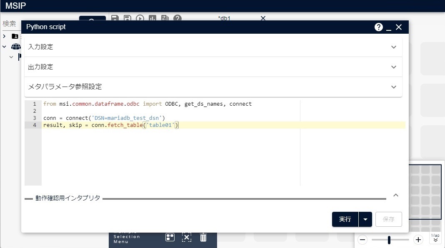The width and height of the screenshot is (445, 248).
Task: Switch to the *db1 tab
Action: click(x=224, y=18)
